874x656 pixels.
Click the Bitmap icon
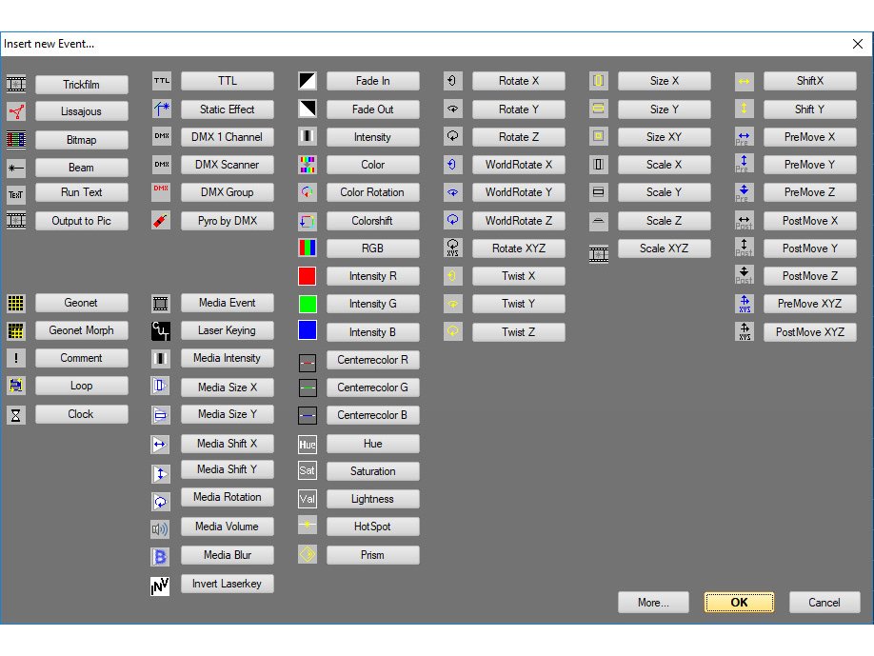click(x=15, y=139)
